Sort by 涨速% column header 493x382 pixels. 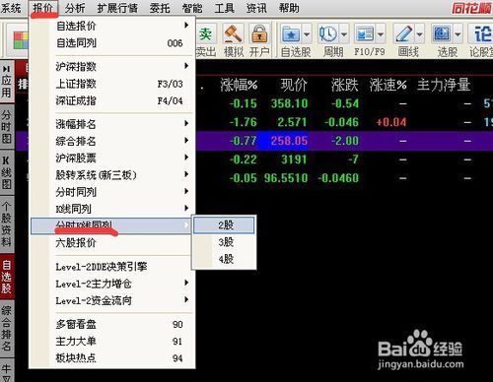click(x=388, y=85)
